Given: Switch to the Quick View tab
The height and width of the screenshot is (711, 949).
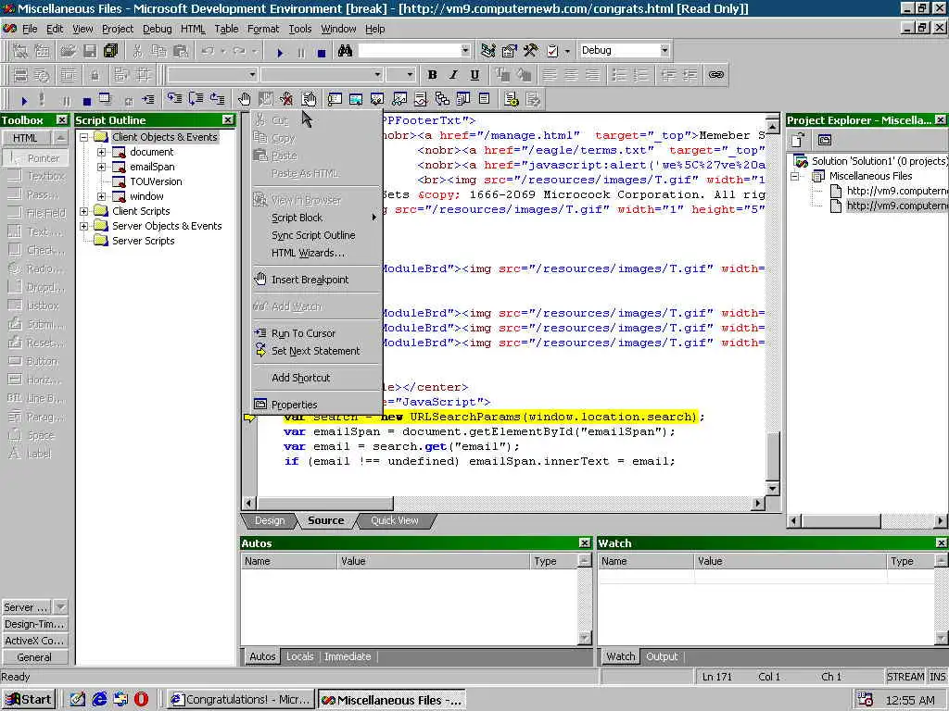Looking at the screenshot, I should 395,520.
